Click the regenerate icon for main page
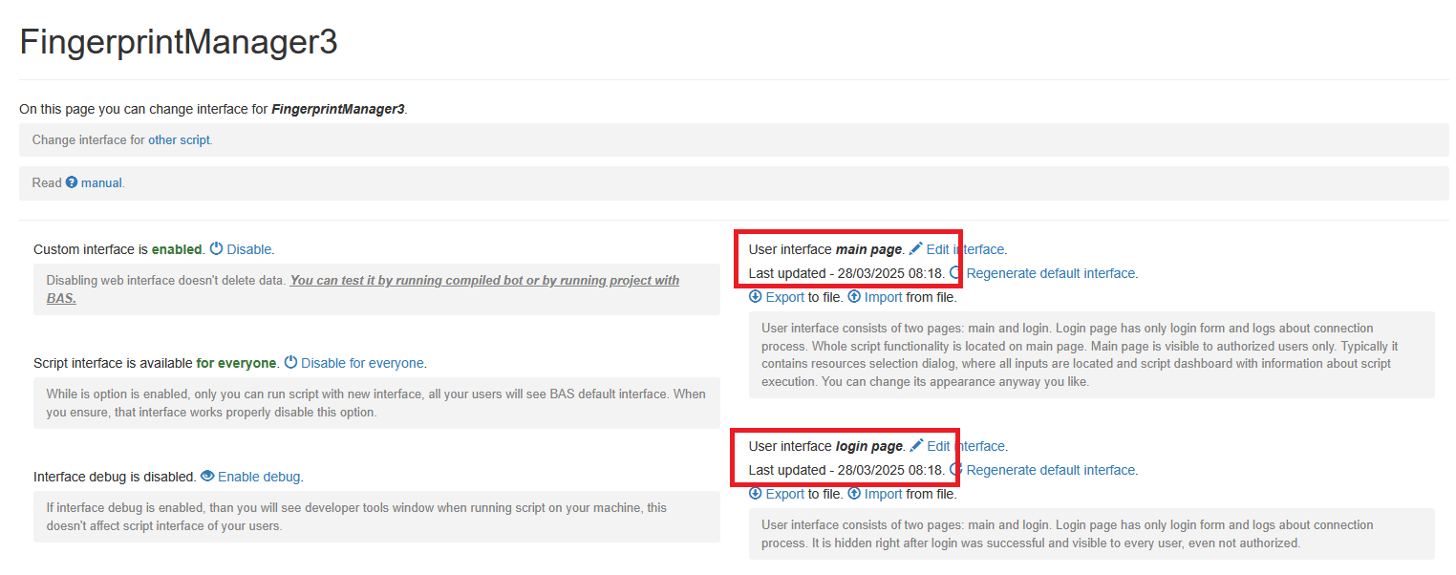1456x575 pixels. (956, 273)
